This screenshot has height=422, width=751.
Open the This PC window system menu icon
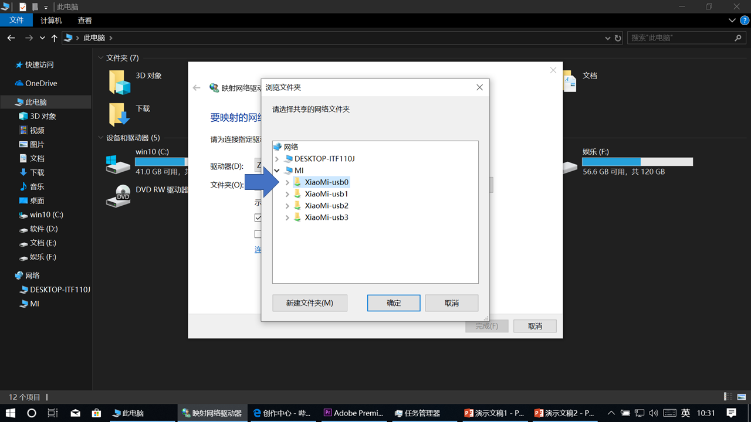pyautogui.click(x=5, y=7)
